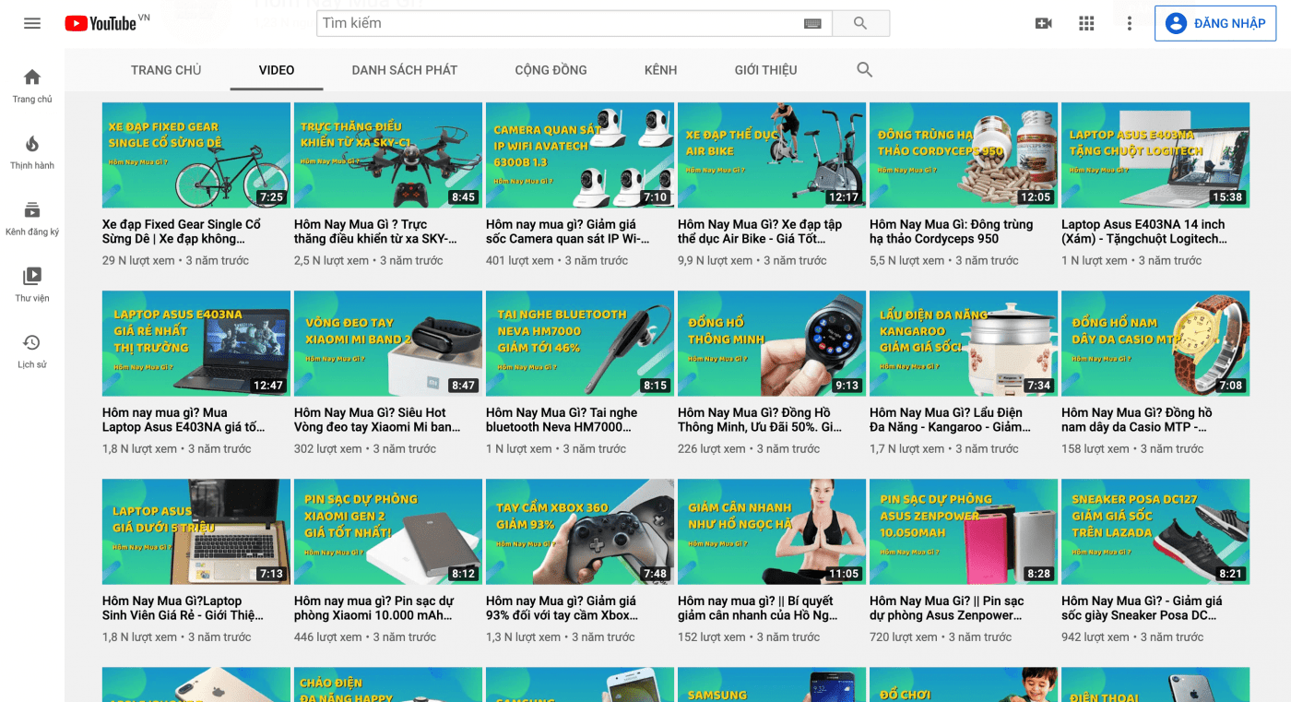1291x702 pixels.
Task: Open the YouTube apps grid
Action: click(1086, 23)
